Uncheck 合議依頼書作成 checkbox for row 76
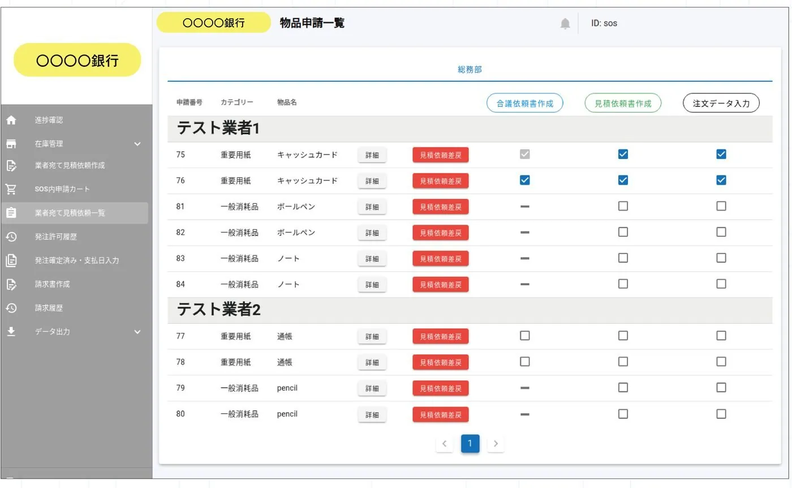Viewport: 792px width, 488px height. [525, 181]
